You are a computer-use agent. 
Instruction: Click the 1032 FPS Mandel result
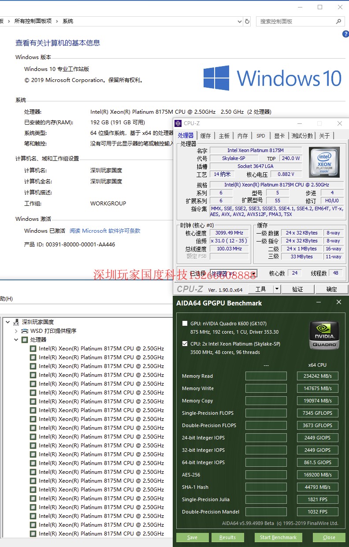point(318,512)
